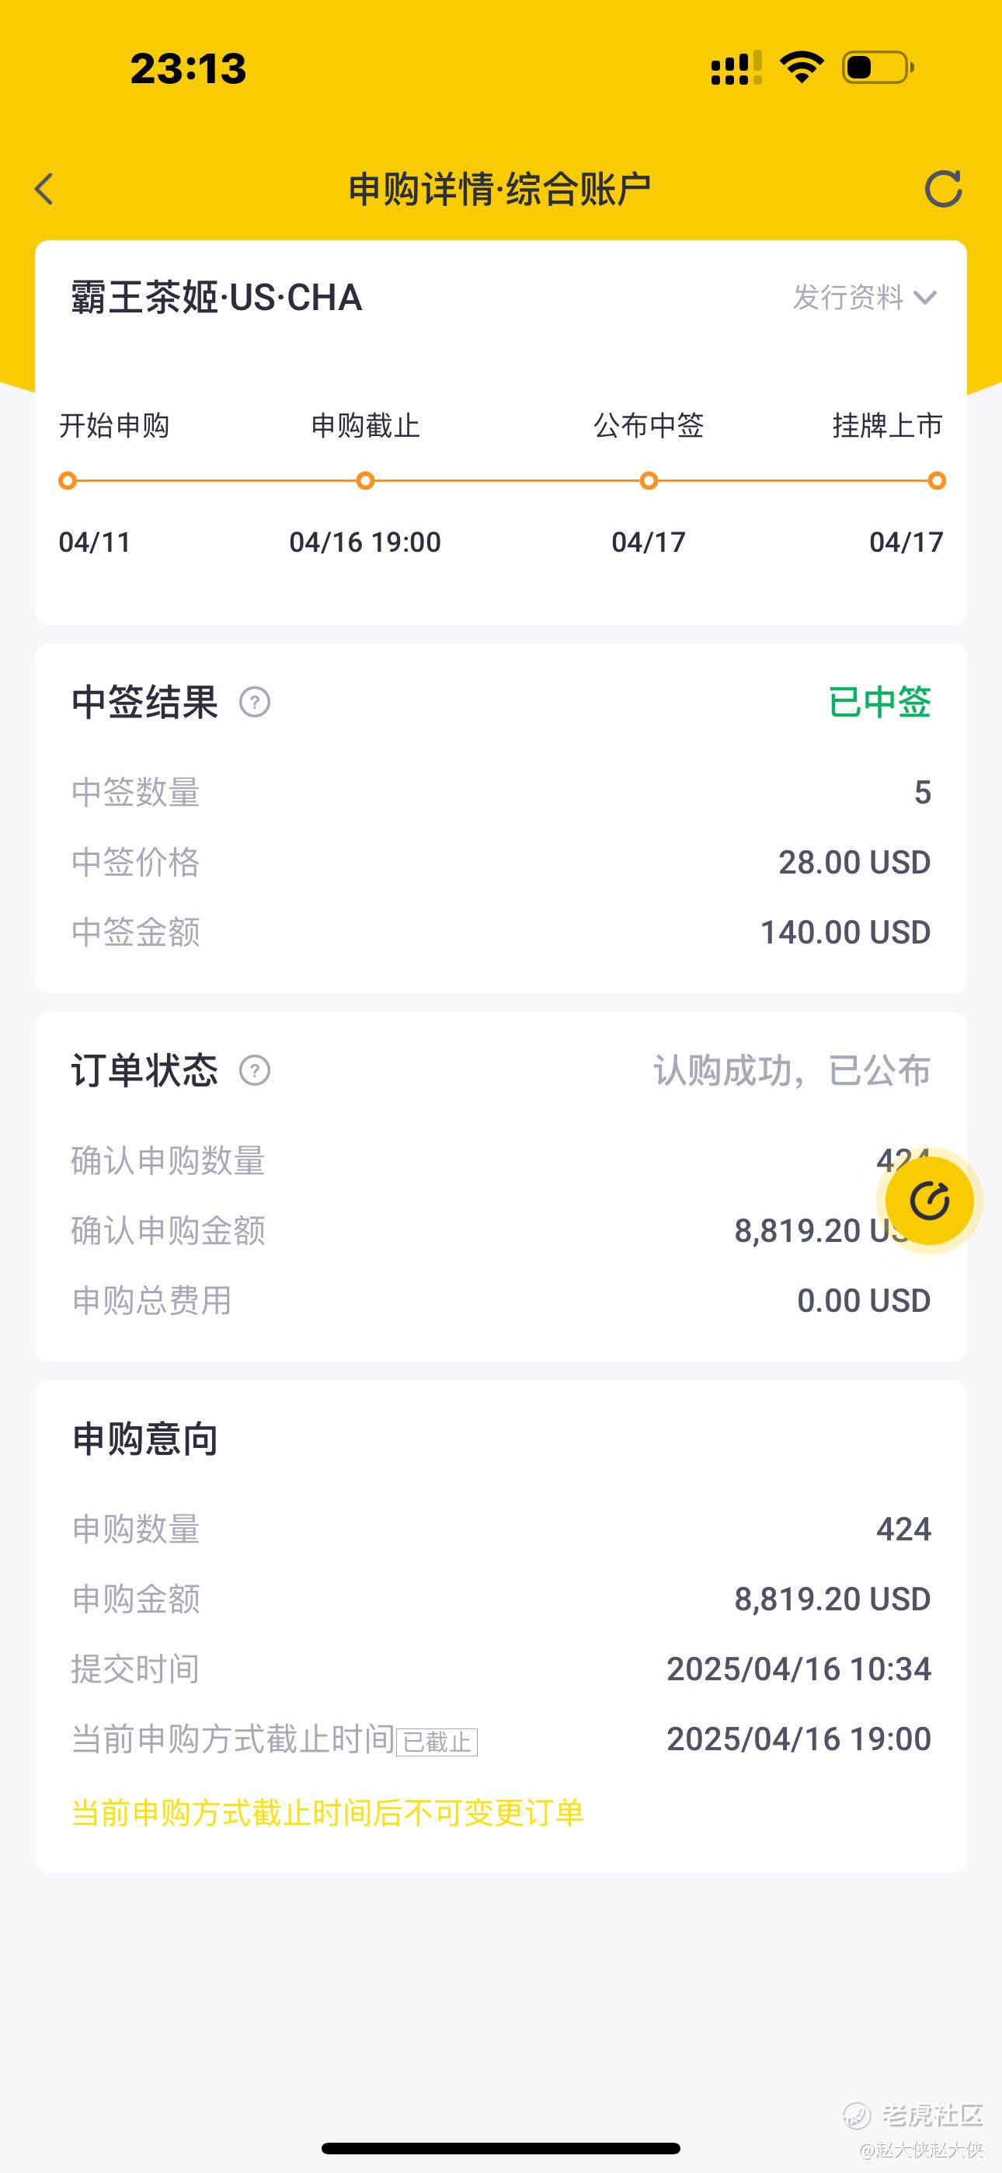
Task: Tap the green 已中签 status label
Action: tap(880, 702)
